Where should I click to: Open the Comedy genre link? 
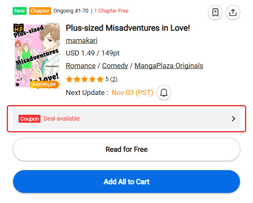pos(115,66)
